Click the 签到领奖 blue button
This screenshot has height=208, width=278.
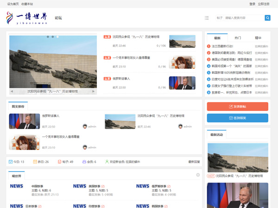click(238, 118)
